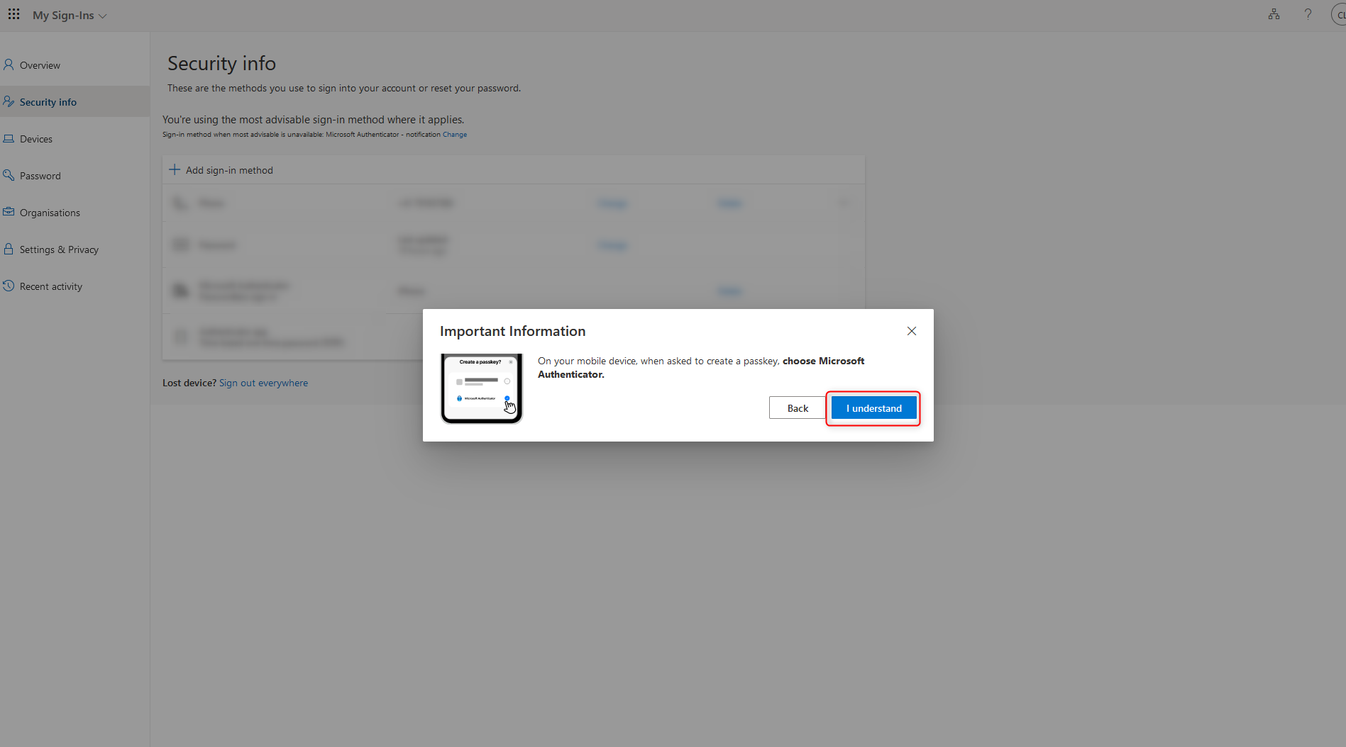This screenshot has height=747, width=1346.
Task: Click the Sign out everywhere link
Action: pyautogui.click(x=263, y=382)
